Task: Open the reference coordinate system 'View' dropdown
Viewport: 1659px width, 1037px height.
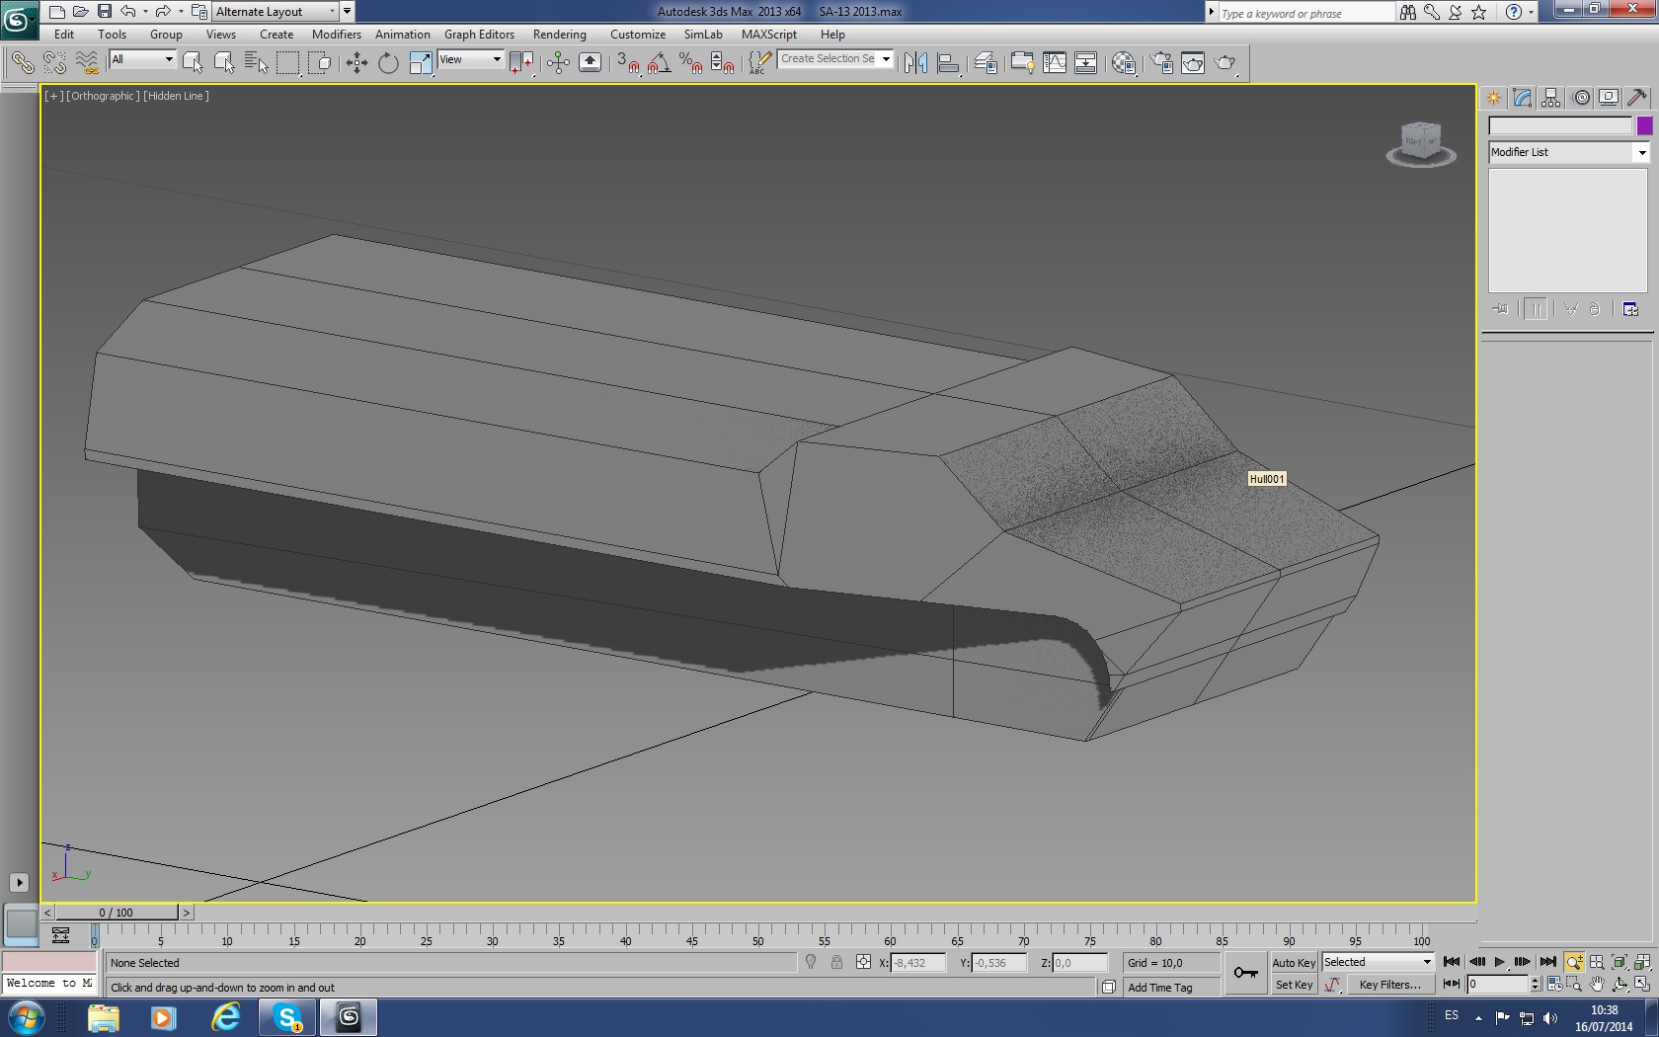Action: pyautogui.click(x=470, y=59)
